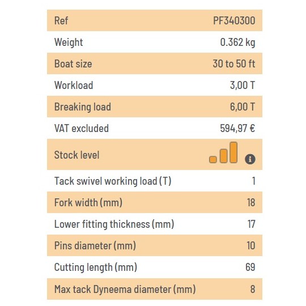Click the Tack swivel working load row
306x306 pixels.
[155, 181]
